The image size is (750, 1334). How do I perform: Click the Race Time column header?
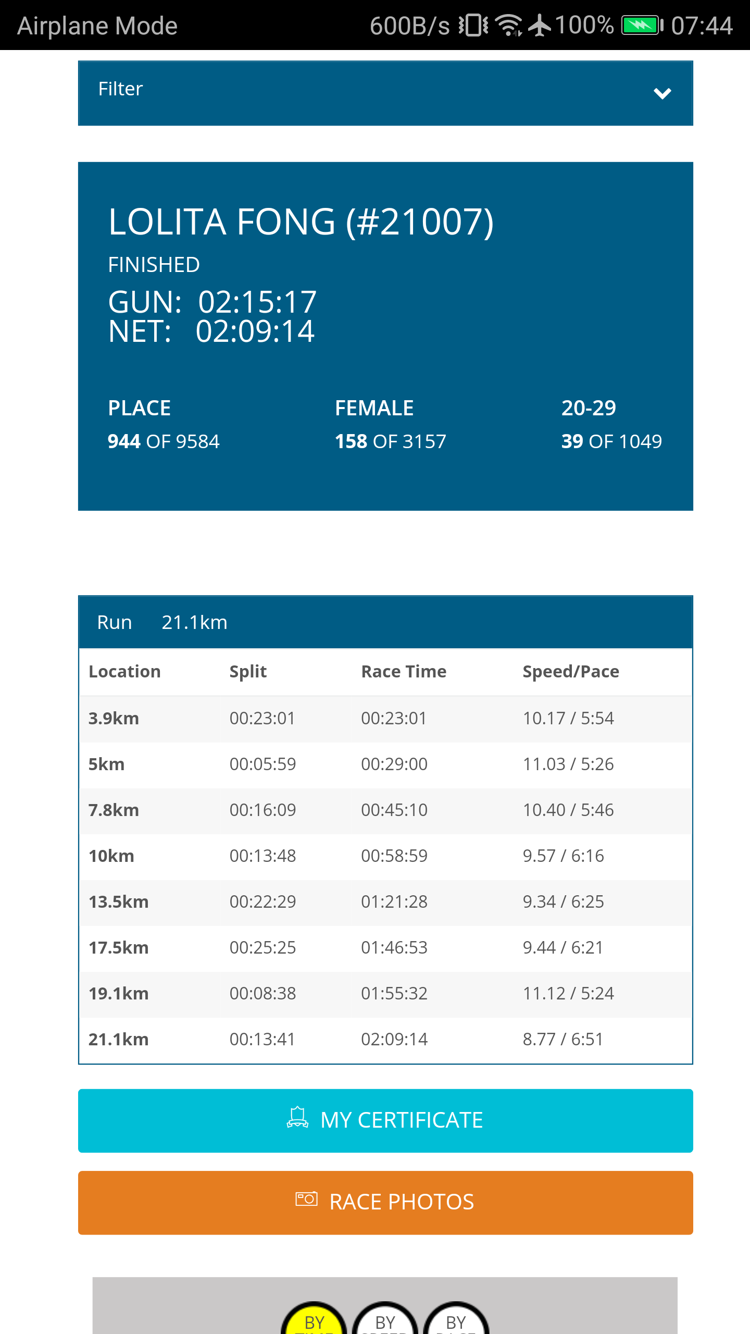point(404,672)
